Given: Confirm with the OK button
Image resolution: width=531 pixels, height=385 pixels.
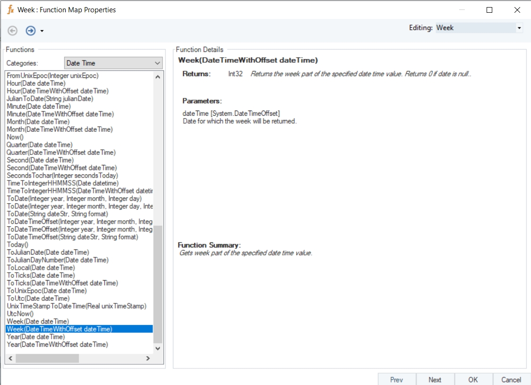Looking at the screenshot, I should tap(473, 379).
